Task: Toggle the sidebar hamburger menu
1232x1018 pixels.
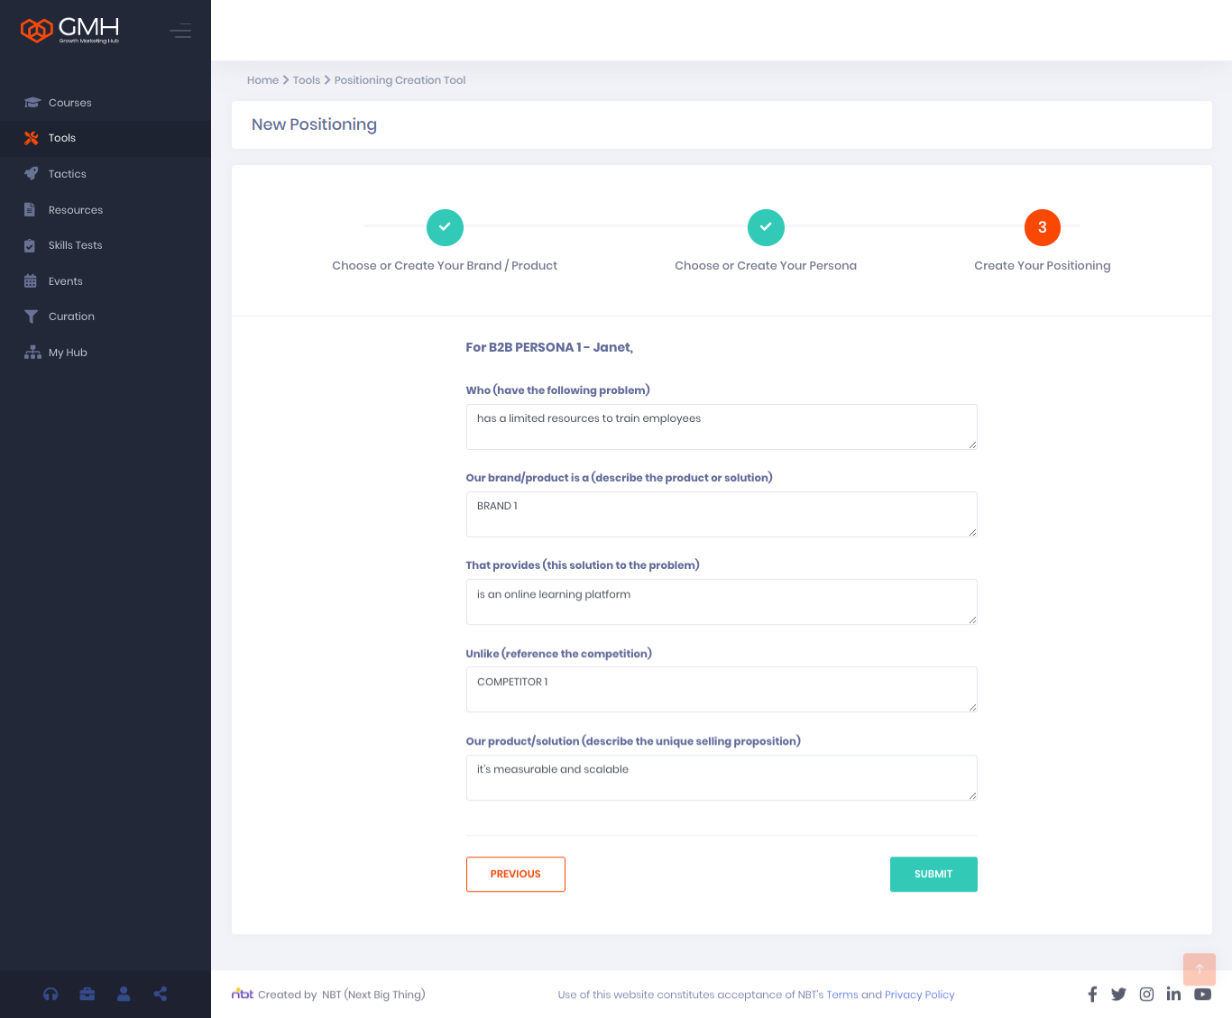Action: click(180, 32)
